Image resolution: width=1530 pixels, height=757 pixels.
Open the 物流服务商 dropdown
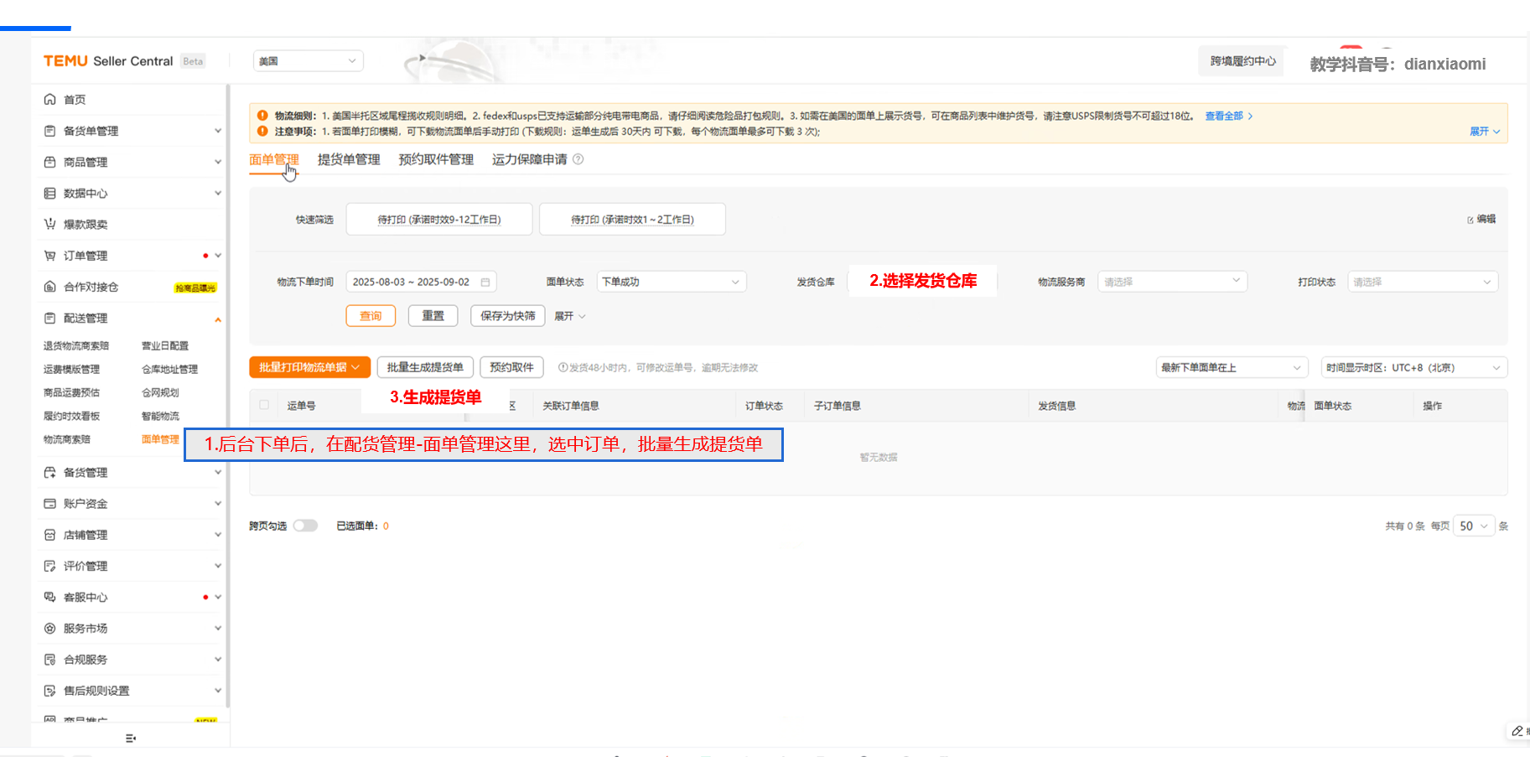tap(1172, 282)
